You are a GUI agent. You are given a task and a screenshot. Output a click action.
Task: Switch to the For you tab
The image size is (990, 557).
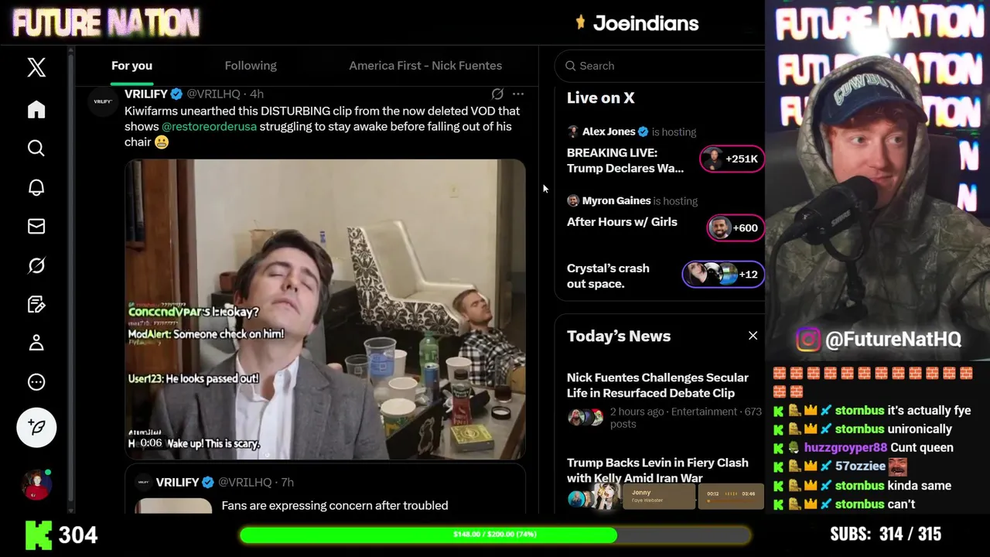[x=131, y=66]
